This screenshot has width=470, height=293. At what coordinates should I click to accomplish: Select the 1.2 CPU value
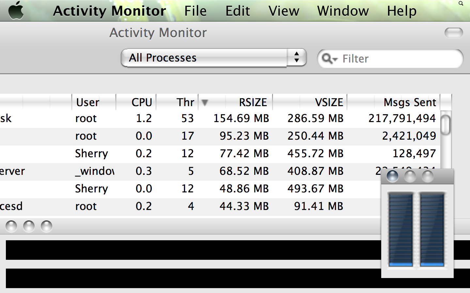click(144, 118)
